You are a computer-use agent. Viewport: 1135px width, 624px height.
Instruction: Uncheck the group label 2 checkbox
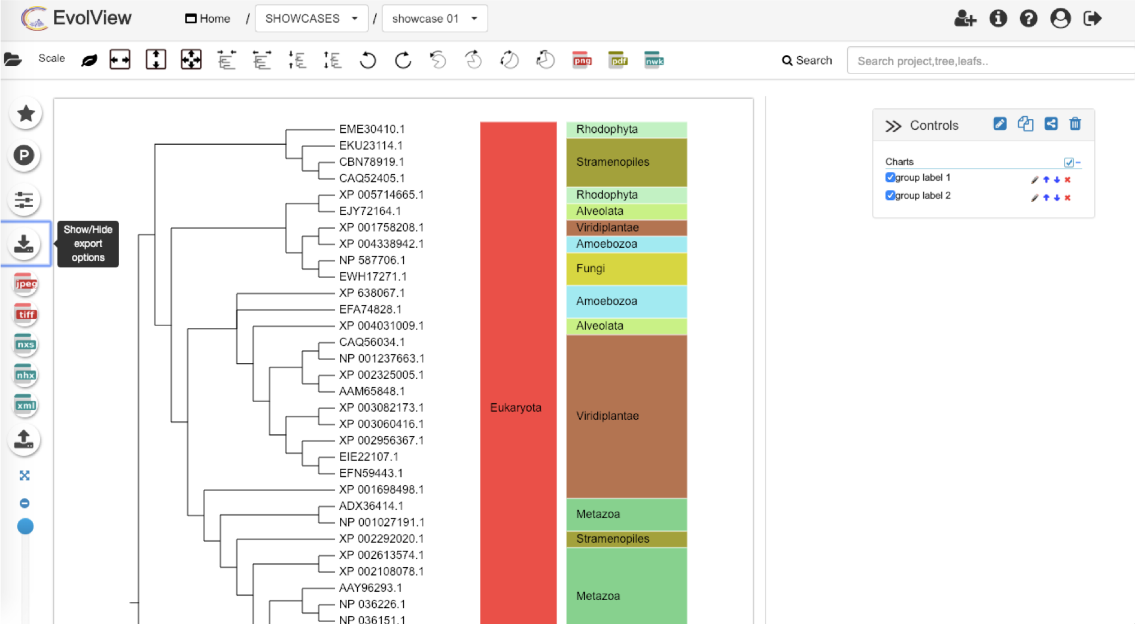pos(890,195)
